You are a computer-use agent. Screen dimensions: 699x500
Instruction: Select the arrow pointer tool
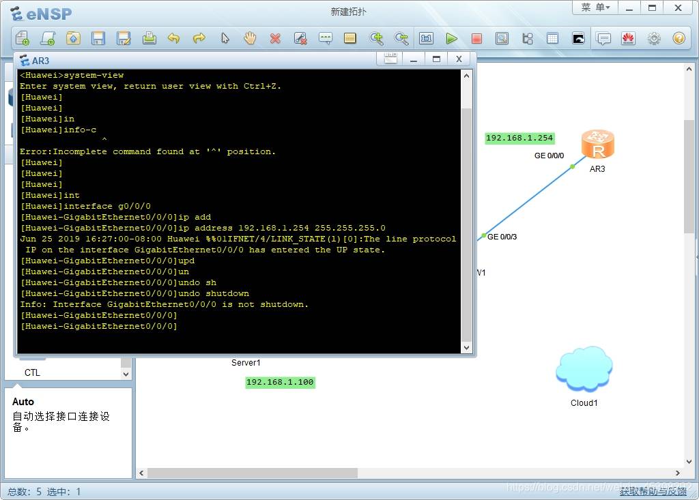pos(225,38)
